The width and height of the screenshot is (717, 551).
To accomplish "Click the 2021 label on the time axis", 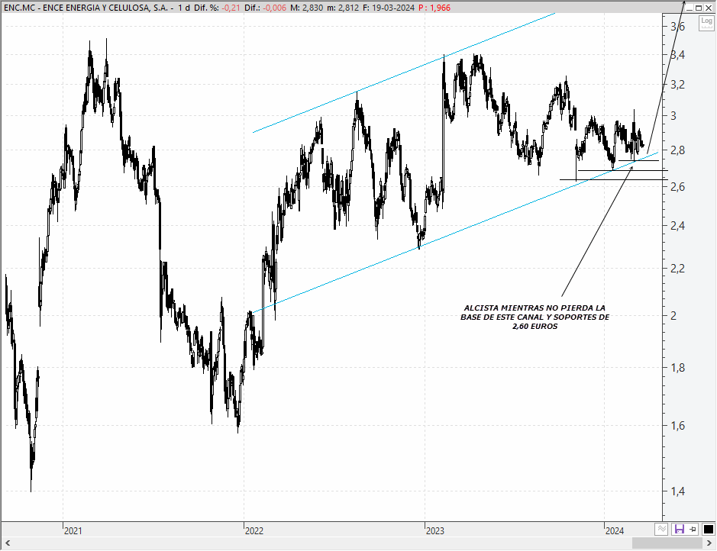I will 73,530.
